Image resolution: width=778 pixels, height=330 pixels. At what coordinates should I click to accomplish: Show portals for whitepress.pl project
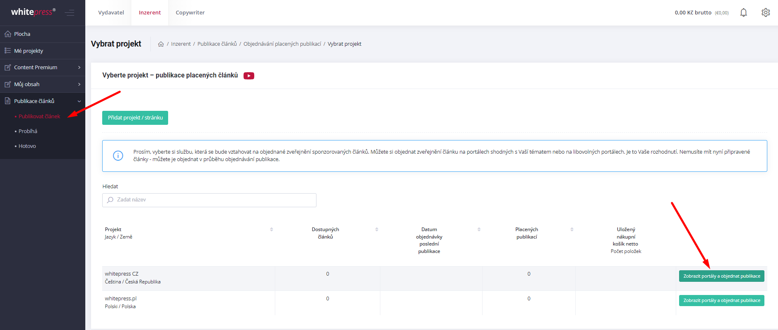point(722,301)
